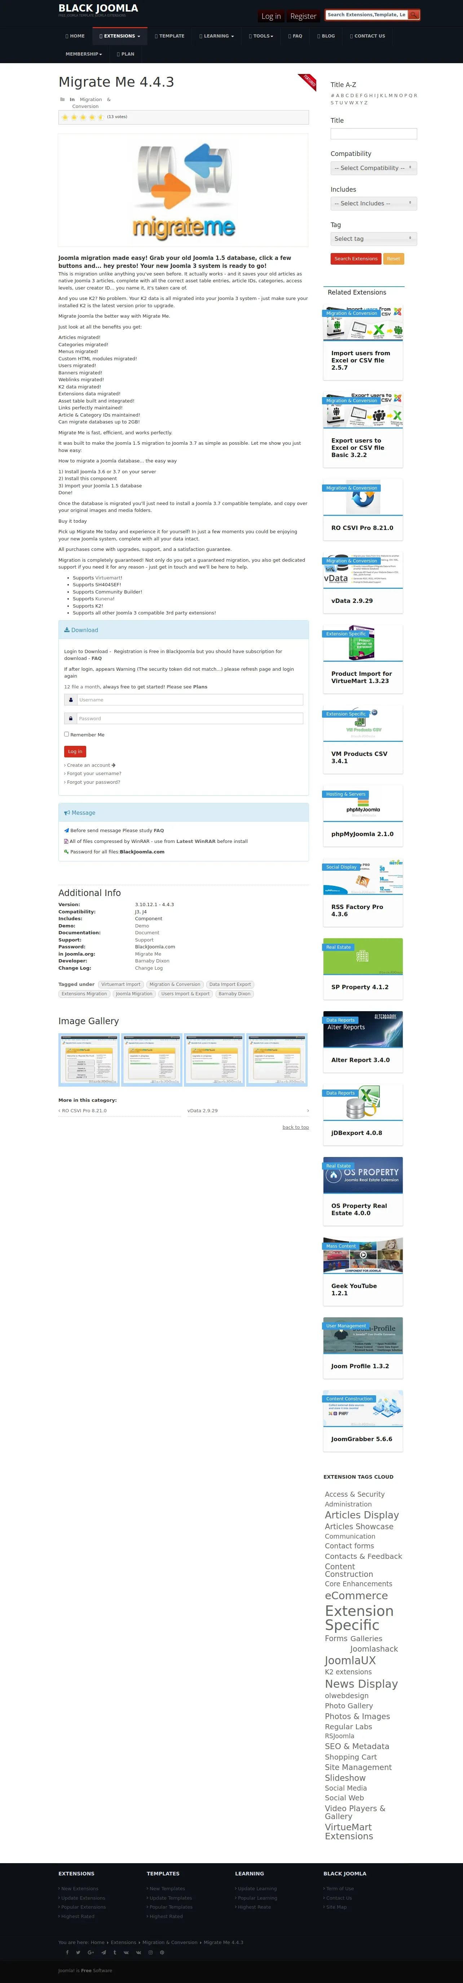This screenshot has height=1983, width=463.
Task: Open the FAQ menu item
Action: tap(295, 36)
